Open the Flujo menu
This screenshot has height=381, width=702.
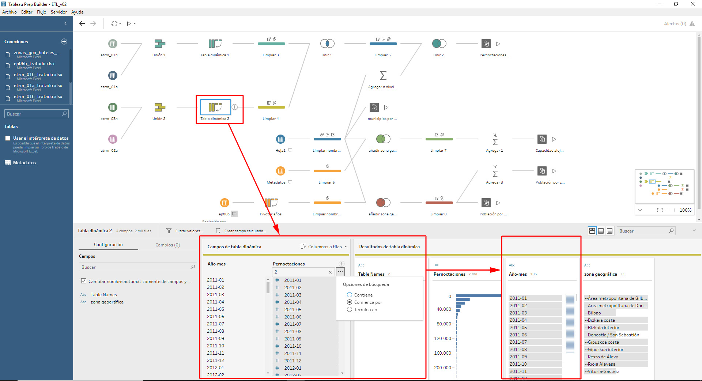[41, 12]
